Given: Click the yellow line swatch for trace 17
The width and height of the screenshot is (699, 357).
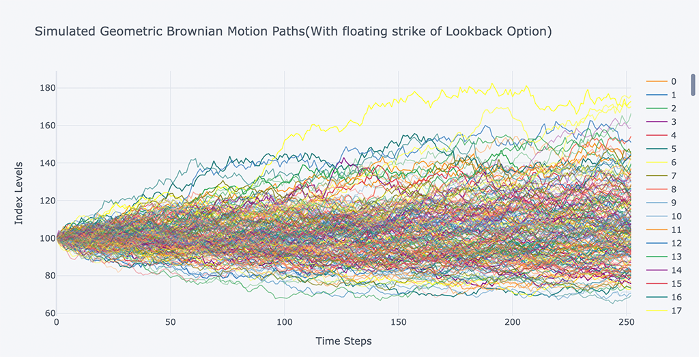Looking at the screenshot, I should point(657,311).
